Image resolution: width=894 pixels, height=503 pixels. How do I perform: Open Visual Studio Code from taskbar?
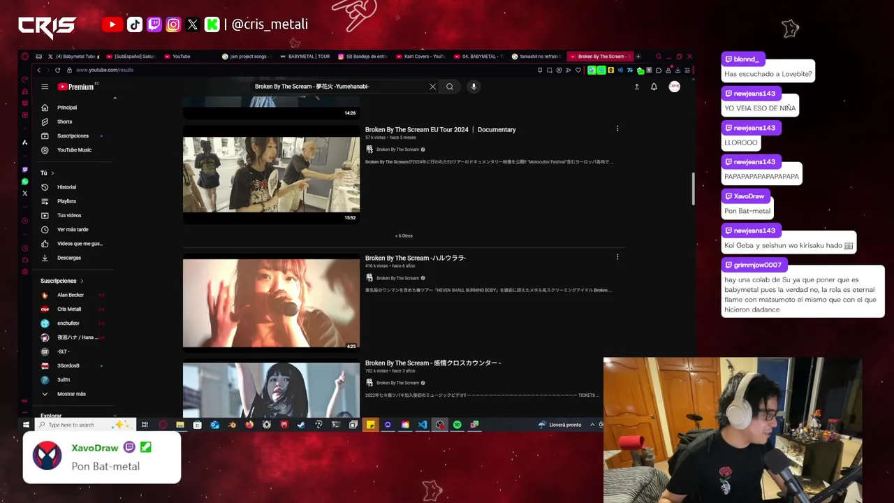[x=423, y=425]
